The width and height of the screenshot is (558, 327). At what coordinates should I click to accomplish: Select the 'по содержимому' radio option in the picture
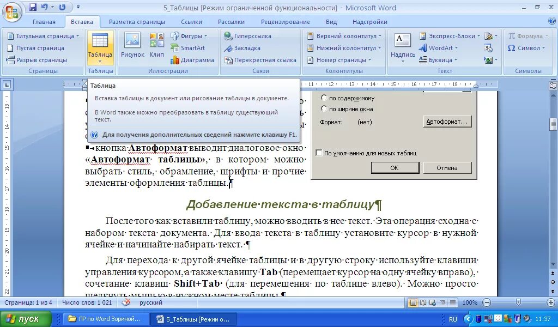pyautogui.click(x=324, y=98)
